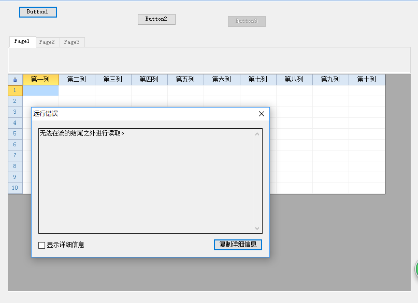The height and width of the screenshot is (303, 418).
Task: Select the 第三列 column header
Action: click(x=113, y=80)
